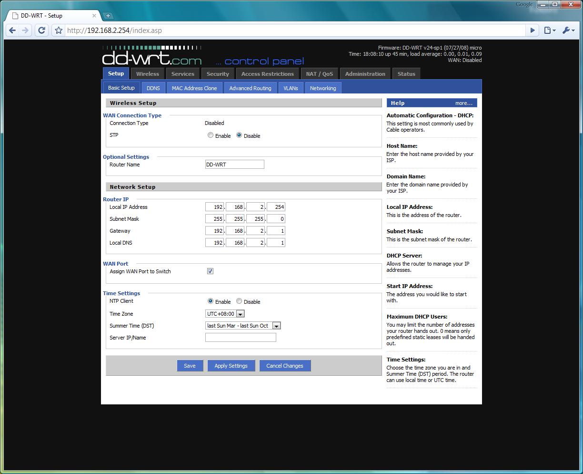Open the page menu icon

tap(550, 31)
